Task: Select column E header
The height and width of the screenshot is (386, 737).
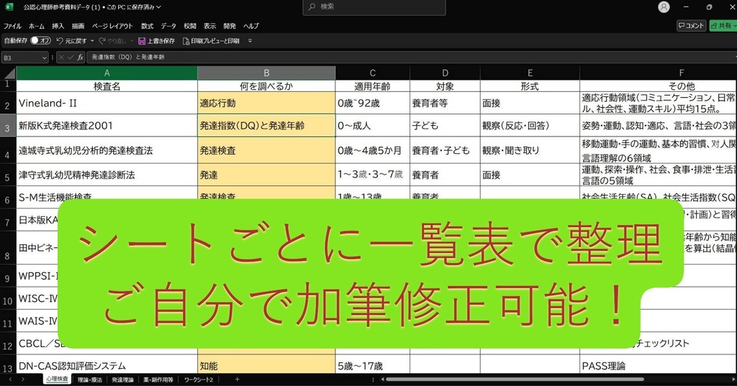Action: click(x=530, y=73)
